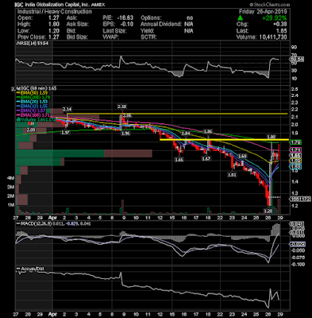Select the EPS value -0.10
The height and width of the screenshot is (318, 312).
127,25
